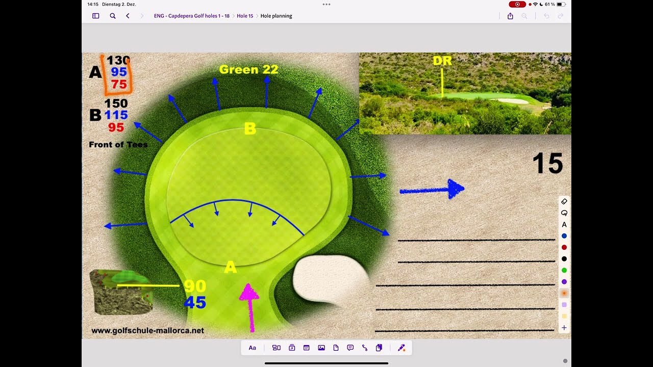Viewport: 653px width, 367px height.
Task: Open the three-dot multitasking menu
Action: 326,4
